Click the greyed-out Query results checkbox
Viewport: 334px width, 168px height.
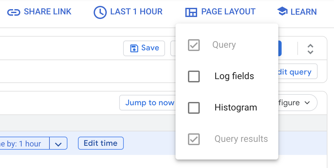(x=194, y=139)
